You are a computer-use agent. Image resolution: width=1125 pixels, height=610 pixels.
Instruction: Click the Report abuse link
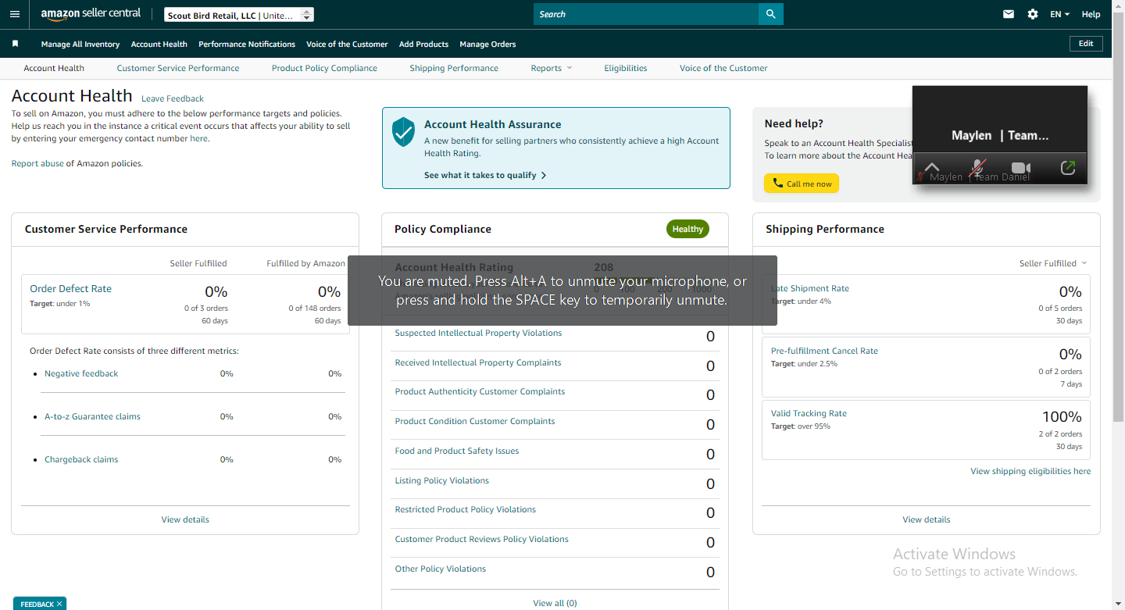tap(37, 163)
